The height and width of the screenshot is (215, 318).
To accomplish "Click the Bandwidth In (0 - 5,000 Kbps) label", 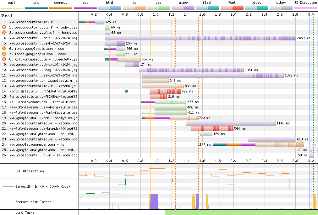I will pyautogui.click(x=43, y=186).
